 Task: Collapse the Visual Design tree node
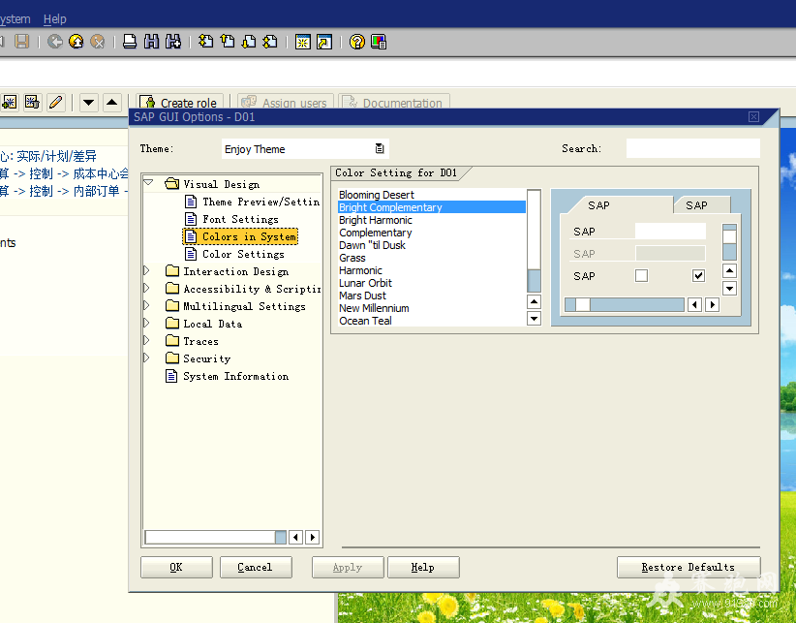click(148, 183)
